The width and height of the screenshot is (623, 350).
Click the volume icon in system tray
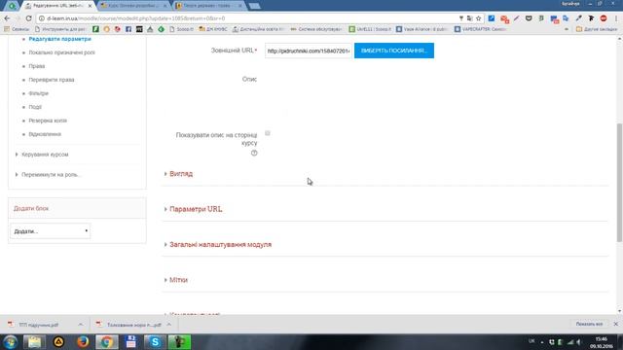[578, 341]
